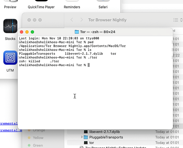The image size is (183, 148).
Task: Click the ls output line in Terminal
Action: (68, 54)
